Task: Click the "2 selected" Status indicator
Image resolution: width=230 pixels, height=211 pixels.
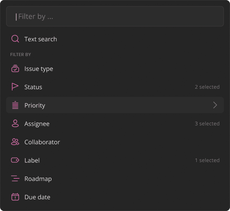Action: tap(207, 87)
